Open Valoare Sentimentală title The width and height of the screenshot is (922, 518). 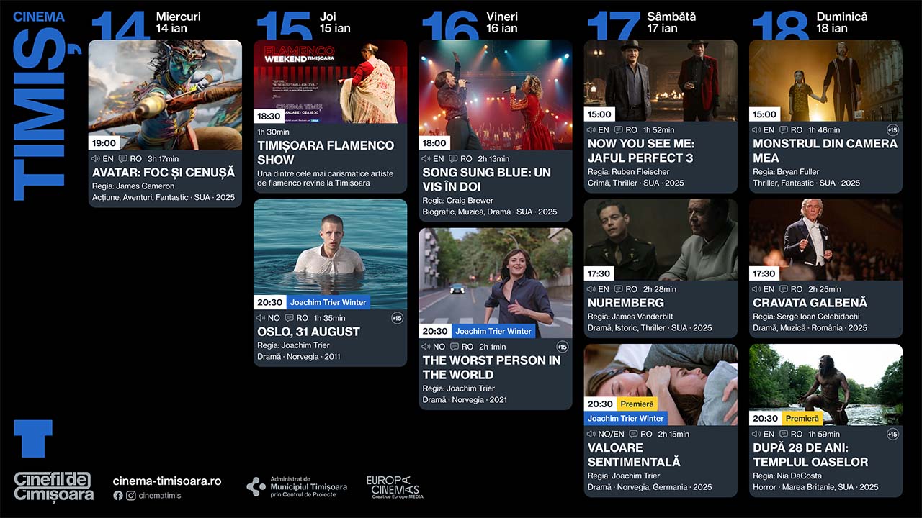coord(634,455)
